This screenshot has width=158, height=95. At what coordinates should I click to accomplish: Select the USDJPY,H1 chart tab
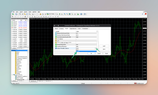41,81
